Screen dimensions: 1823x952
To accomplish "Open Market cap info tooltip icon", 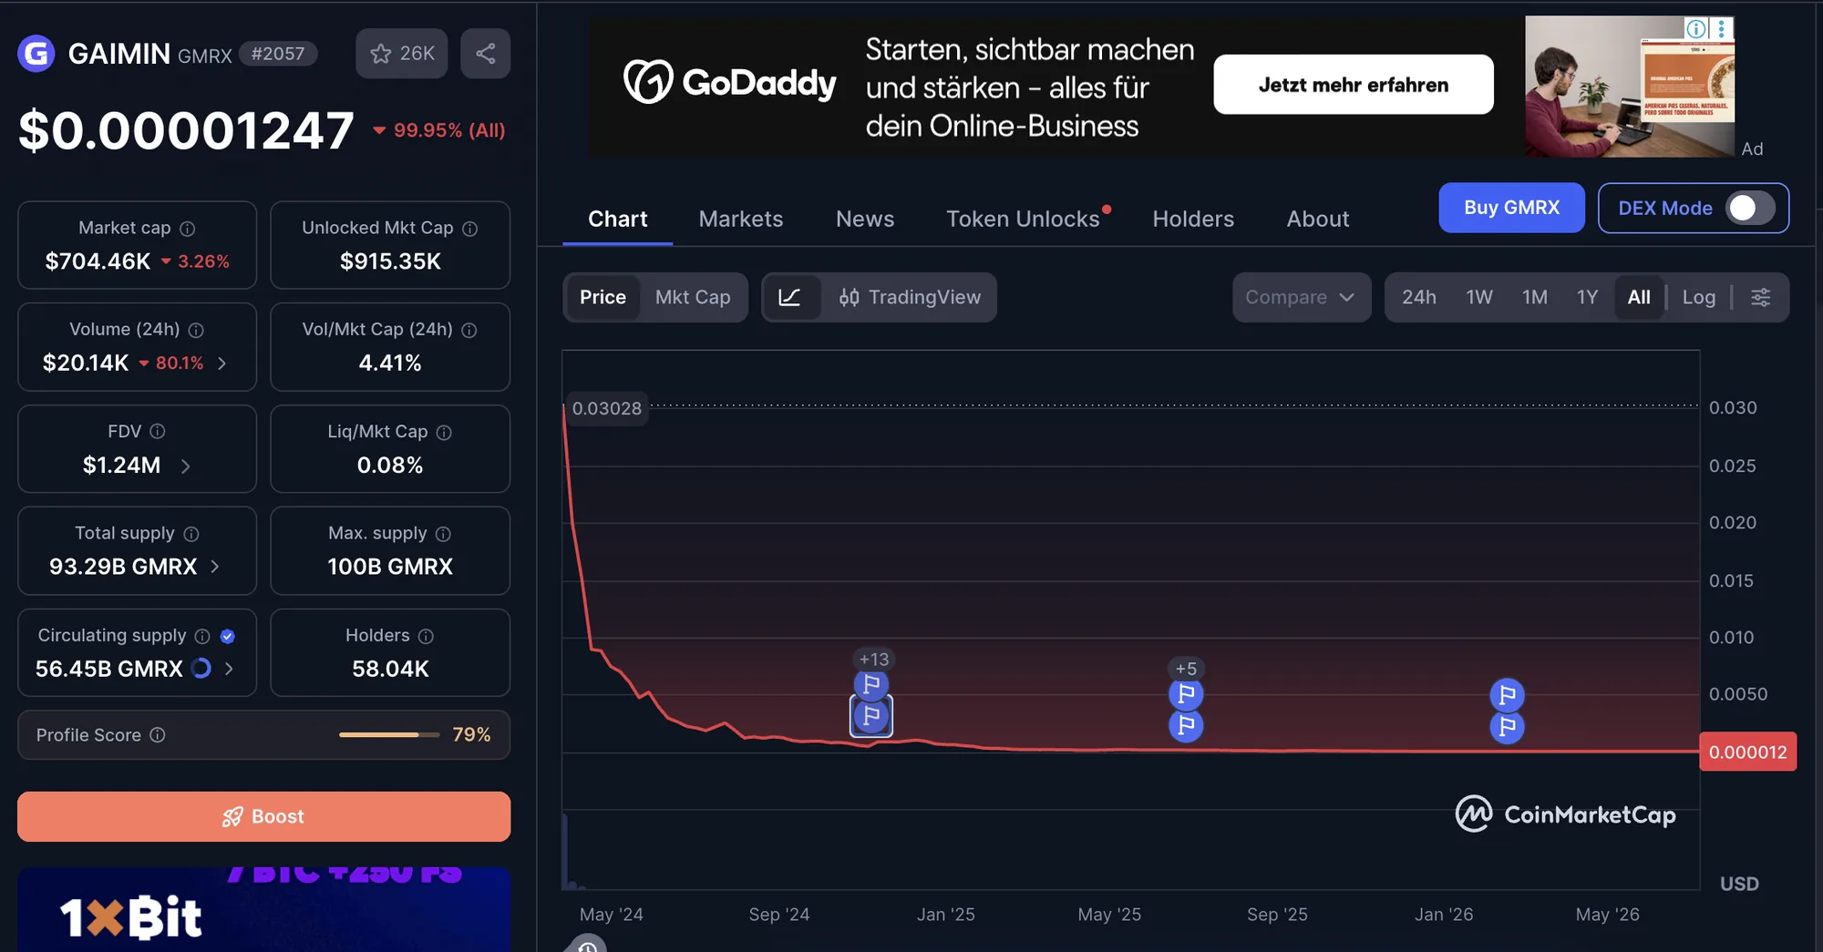I will [x=187, y=229].
